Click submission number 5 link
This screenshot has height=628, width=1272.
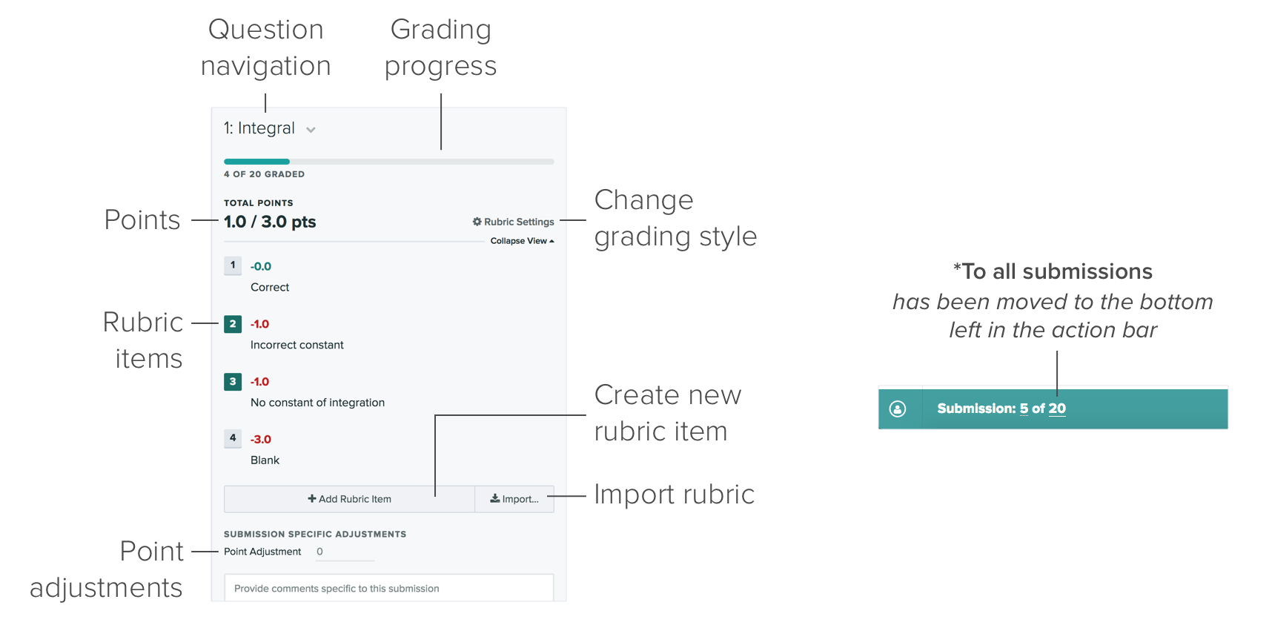tap(1024, 409)
